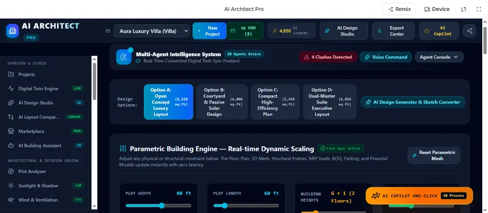Click the AI Layout Compare icon in sidebar
The width and height of the screenshot is (488, 213).
[11, 117]
